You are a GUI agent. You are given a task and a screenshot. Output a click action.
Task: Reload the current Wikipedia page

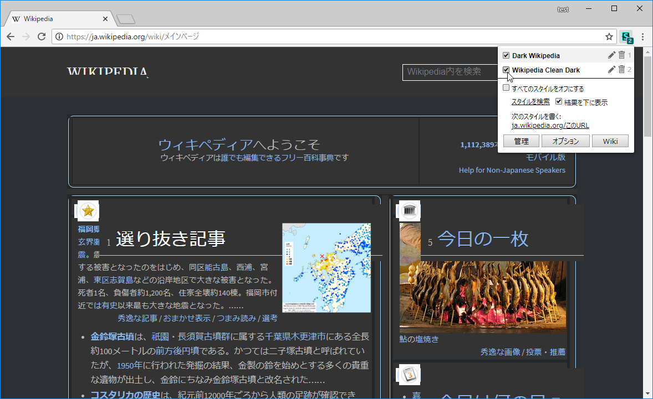click(x=42, y=37)
